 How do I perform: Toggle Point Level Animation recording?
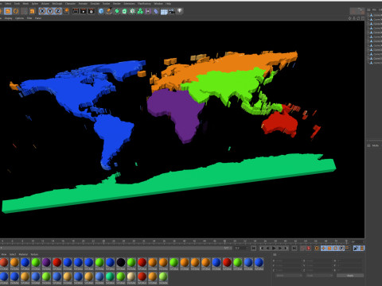point(347,248)
